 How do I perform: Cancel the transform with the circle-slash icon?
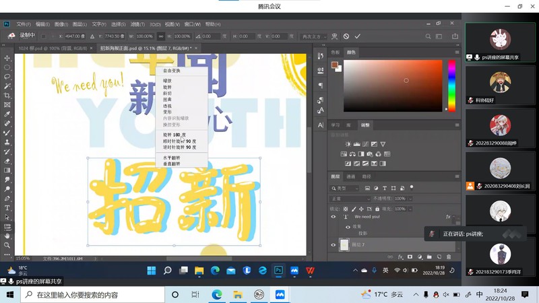pos(346,36)
